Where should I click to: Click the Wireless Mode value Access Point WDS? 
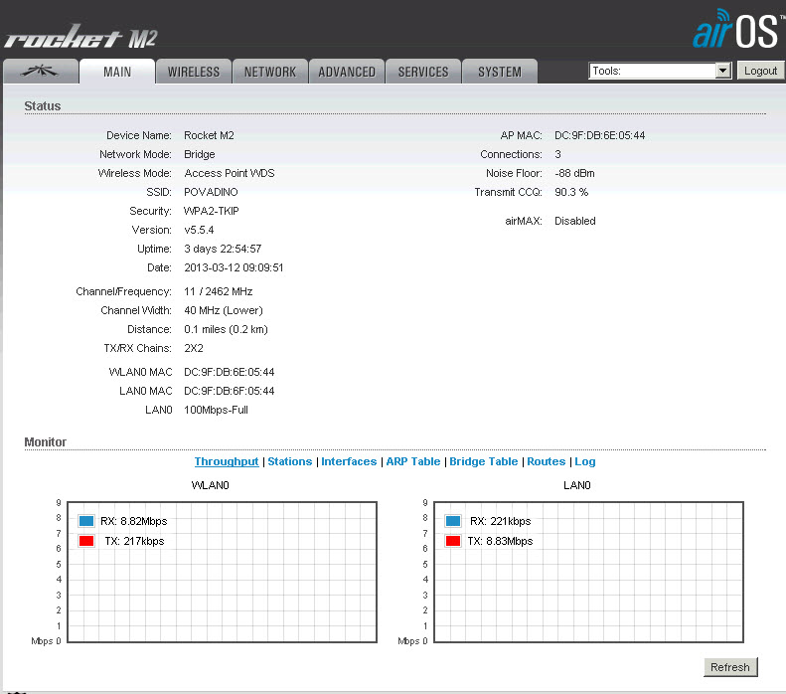tap(230, 173)
